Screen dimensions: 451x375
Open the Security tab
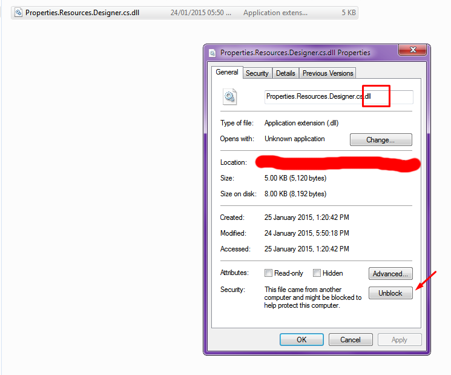pyautogui.click(x=257, y=73)
